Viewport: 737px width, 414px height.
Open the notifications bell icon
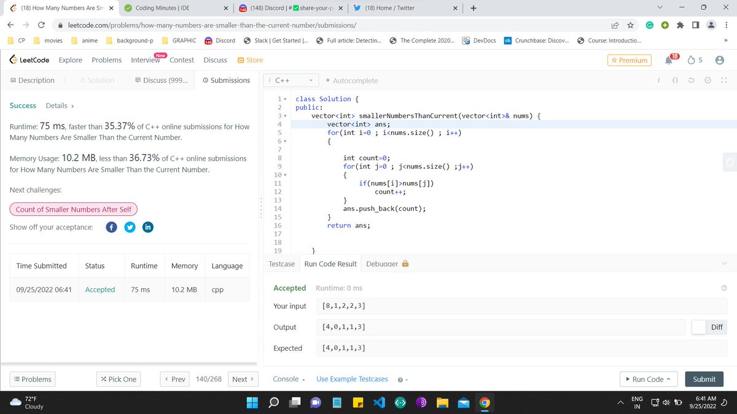pyautogui.click(x=670, y=60)
